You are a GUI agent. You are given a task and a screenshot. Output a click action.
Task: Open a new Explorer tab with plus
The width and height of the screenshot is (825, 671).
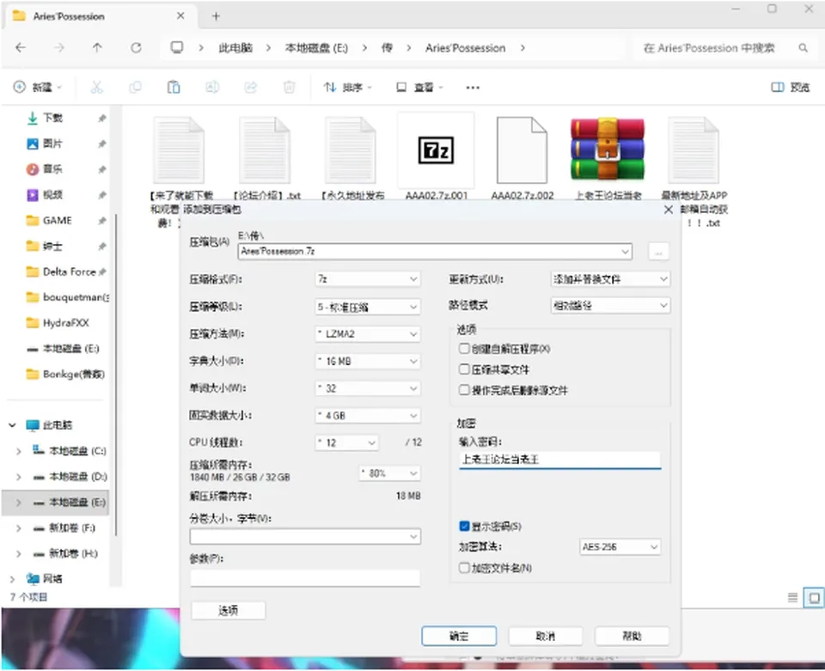pyautogui.click(x=216, y=16)
